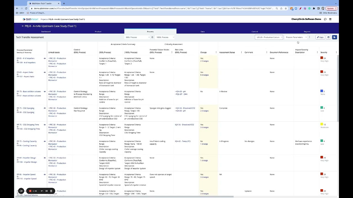Open the chat comments icon in header
Screen dimensions: 353x198
325,19
